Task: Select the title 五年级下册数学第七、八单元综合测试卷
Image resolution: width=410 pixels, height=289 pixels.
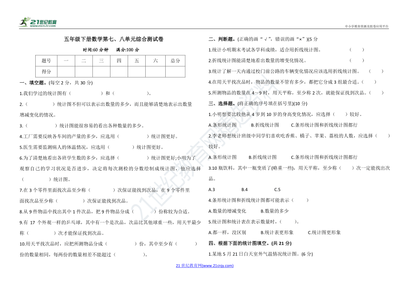Action: [114, 39]
